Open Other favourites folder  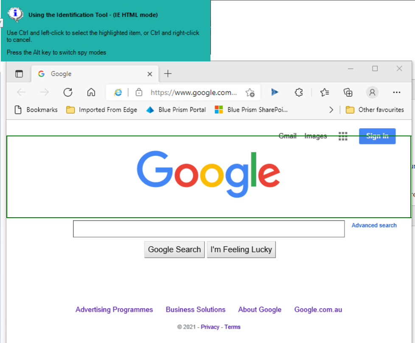(375, 110)
